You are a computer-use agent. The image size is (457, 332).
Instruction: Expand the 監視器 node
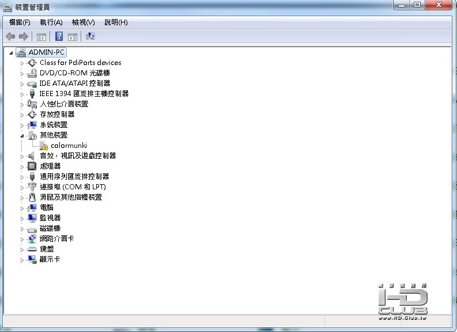pyautogui.click(x=22, y=219)
